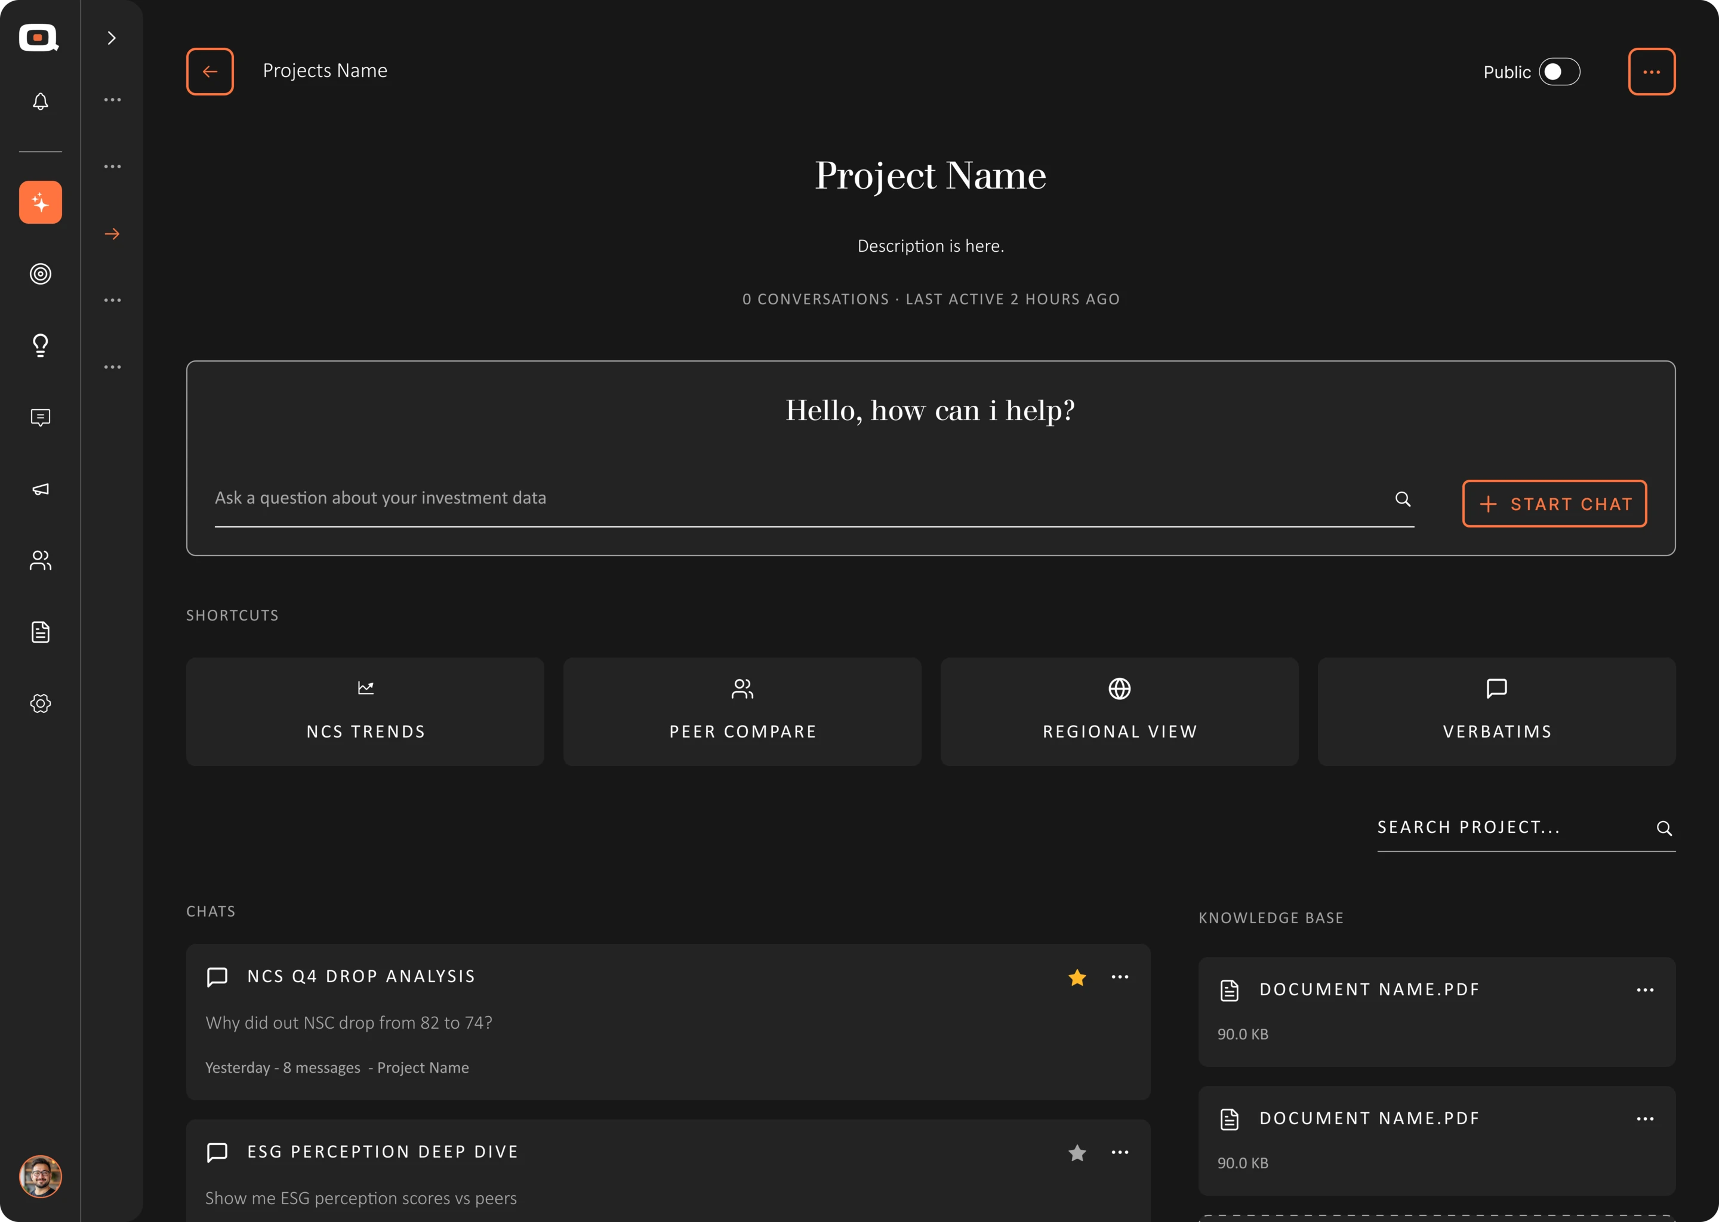The width and height of the screenshot is (1719, 1222).
Task: Open the message feedback icon in sidebar
Action: point(41,418)
